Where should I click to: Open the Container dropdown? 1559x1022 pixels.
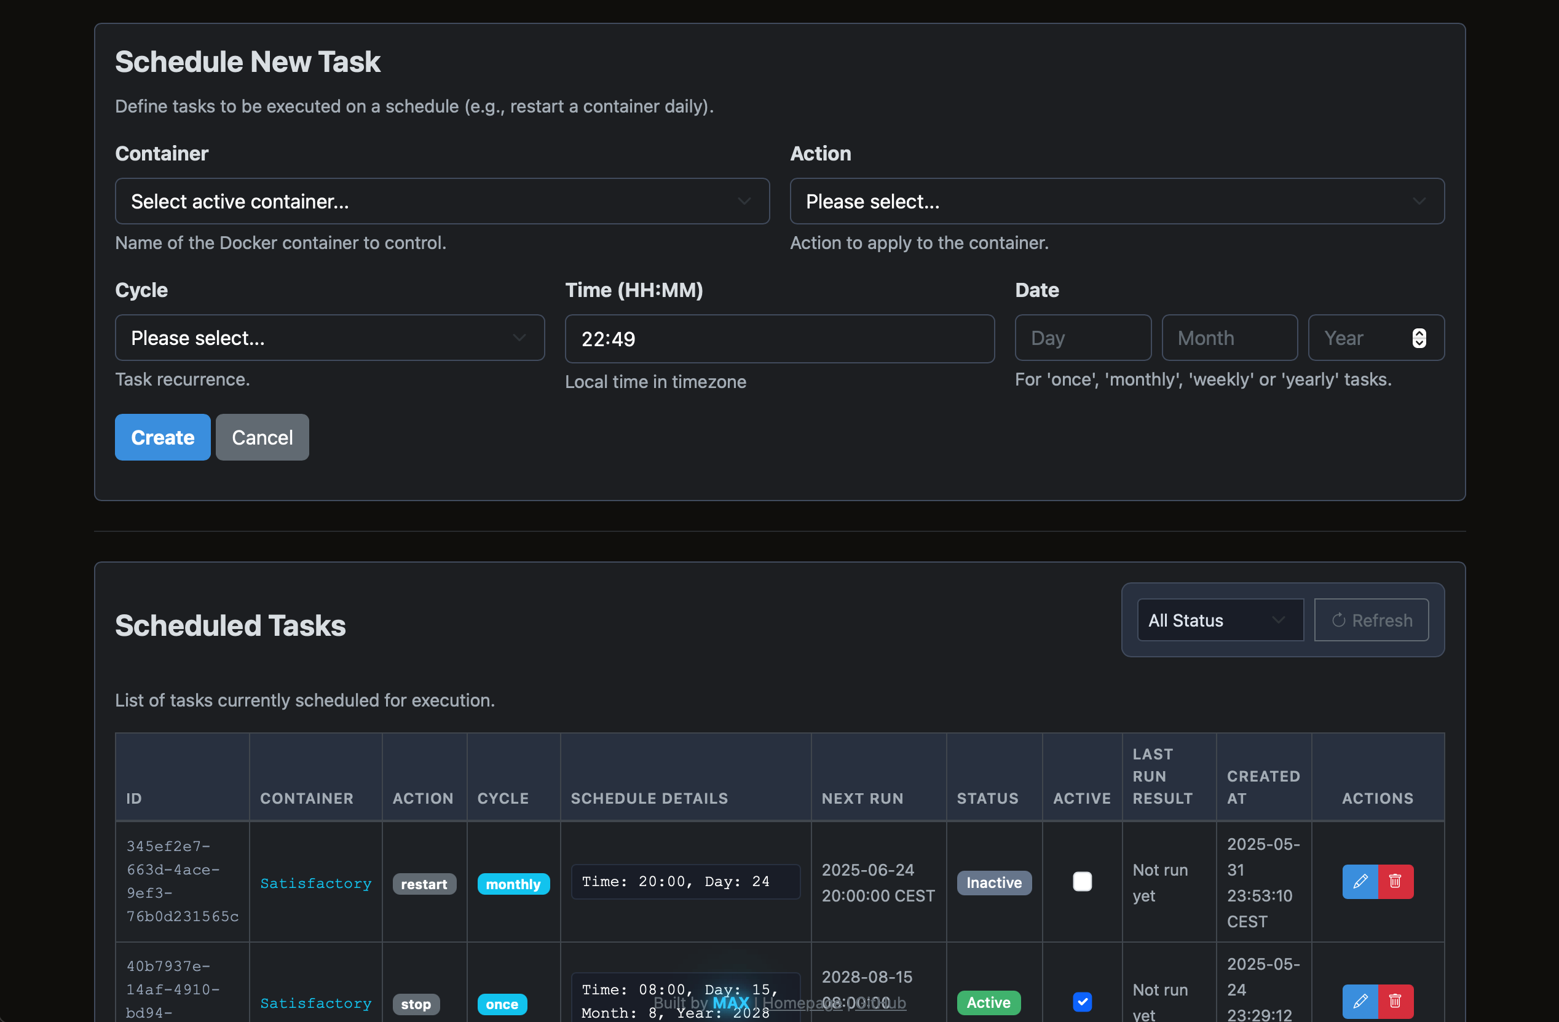coord(442,201)
